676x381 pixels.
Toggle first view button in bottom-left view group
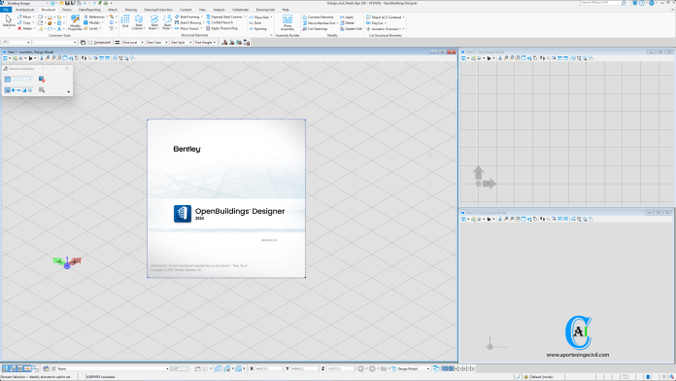6,368
